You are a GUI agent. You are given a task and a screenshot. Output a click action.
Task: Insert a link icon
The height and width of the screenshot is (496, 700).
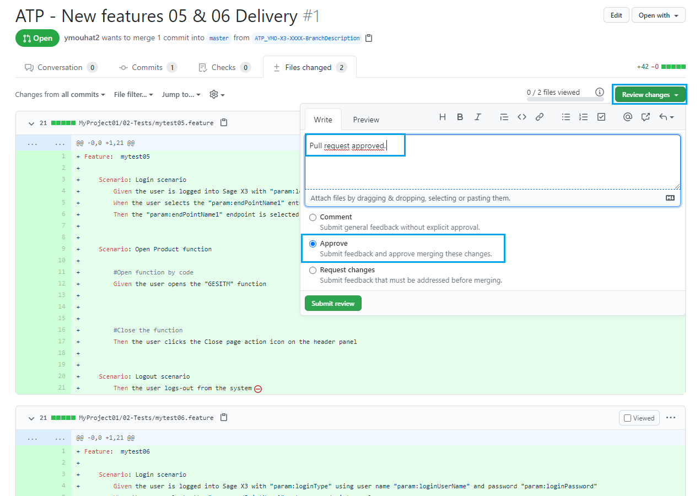tap(540, 117)
